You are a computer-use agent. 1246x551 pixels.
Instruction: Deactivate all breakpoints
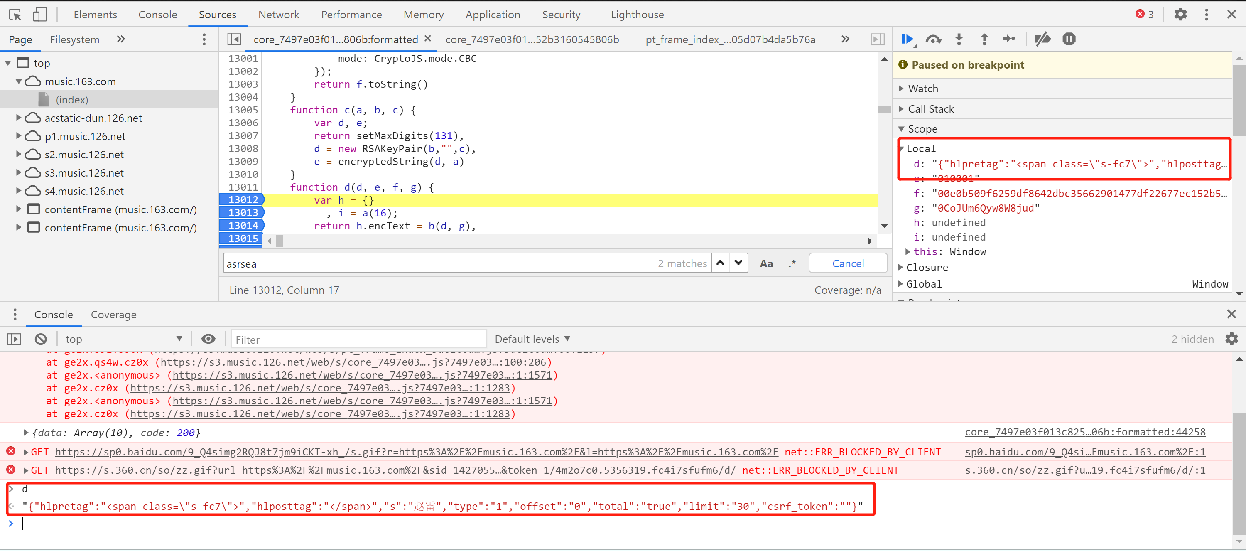coord(1042,39)
